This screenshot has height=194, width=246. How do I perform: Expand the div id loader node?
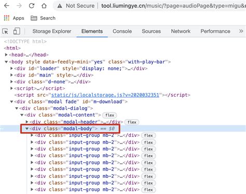click(x=11, y=68)
